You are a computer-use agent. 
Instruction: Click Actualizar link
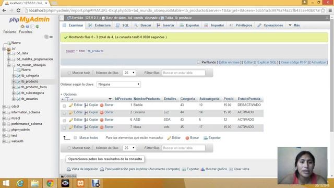pyautogui.click(x=319, y=62)
